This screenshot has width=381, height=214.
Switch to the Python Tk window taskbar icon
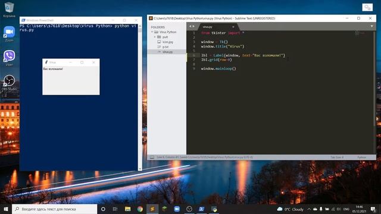coord(214,209)
